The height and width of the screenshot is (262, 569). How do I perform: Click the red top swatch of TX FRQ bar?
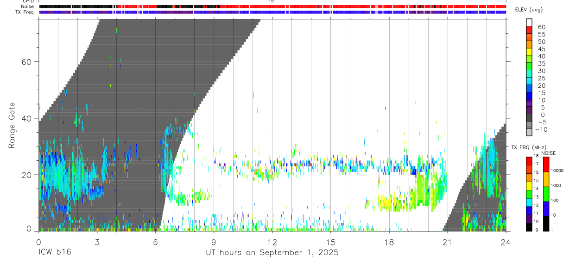click(529, 161)
